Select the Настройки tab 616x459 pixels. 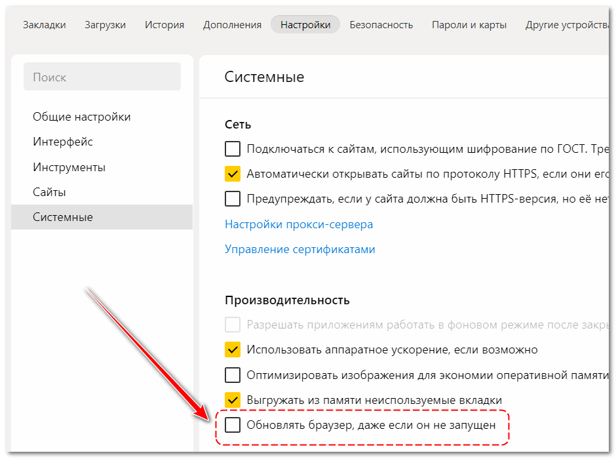[305, 25]
